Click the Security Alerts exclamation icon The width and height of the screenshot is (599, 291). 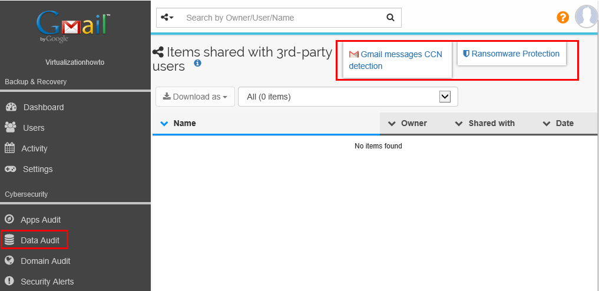click(x=9, y=281)
